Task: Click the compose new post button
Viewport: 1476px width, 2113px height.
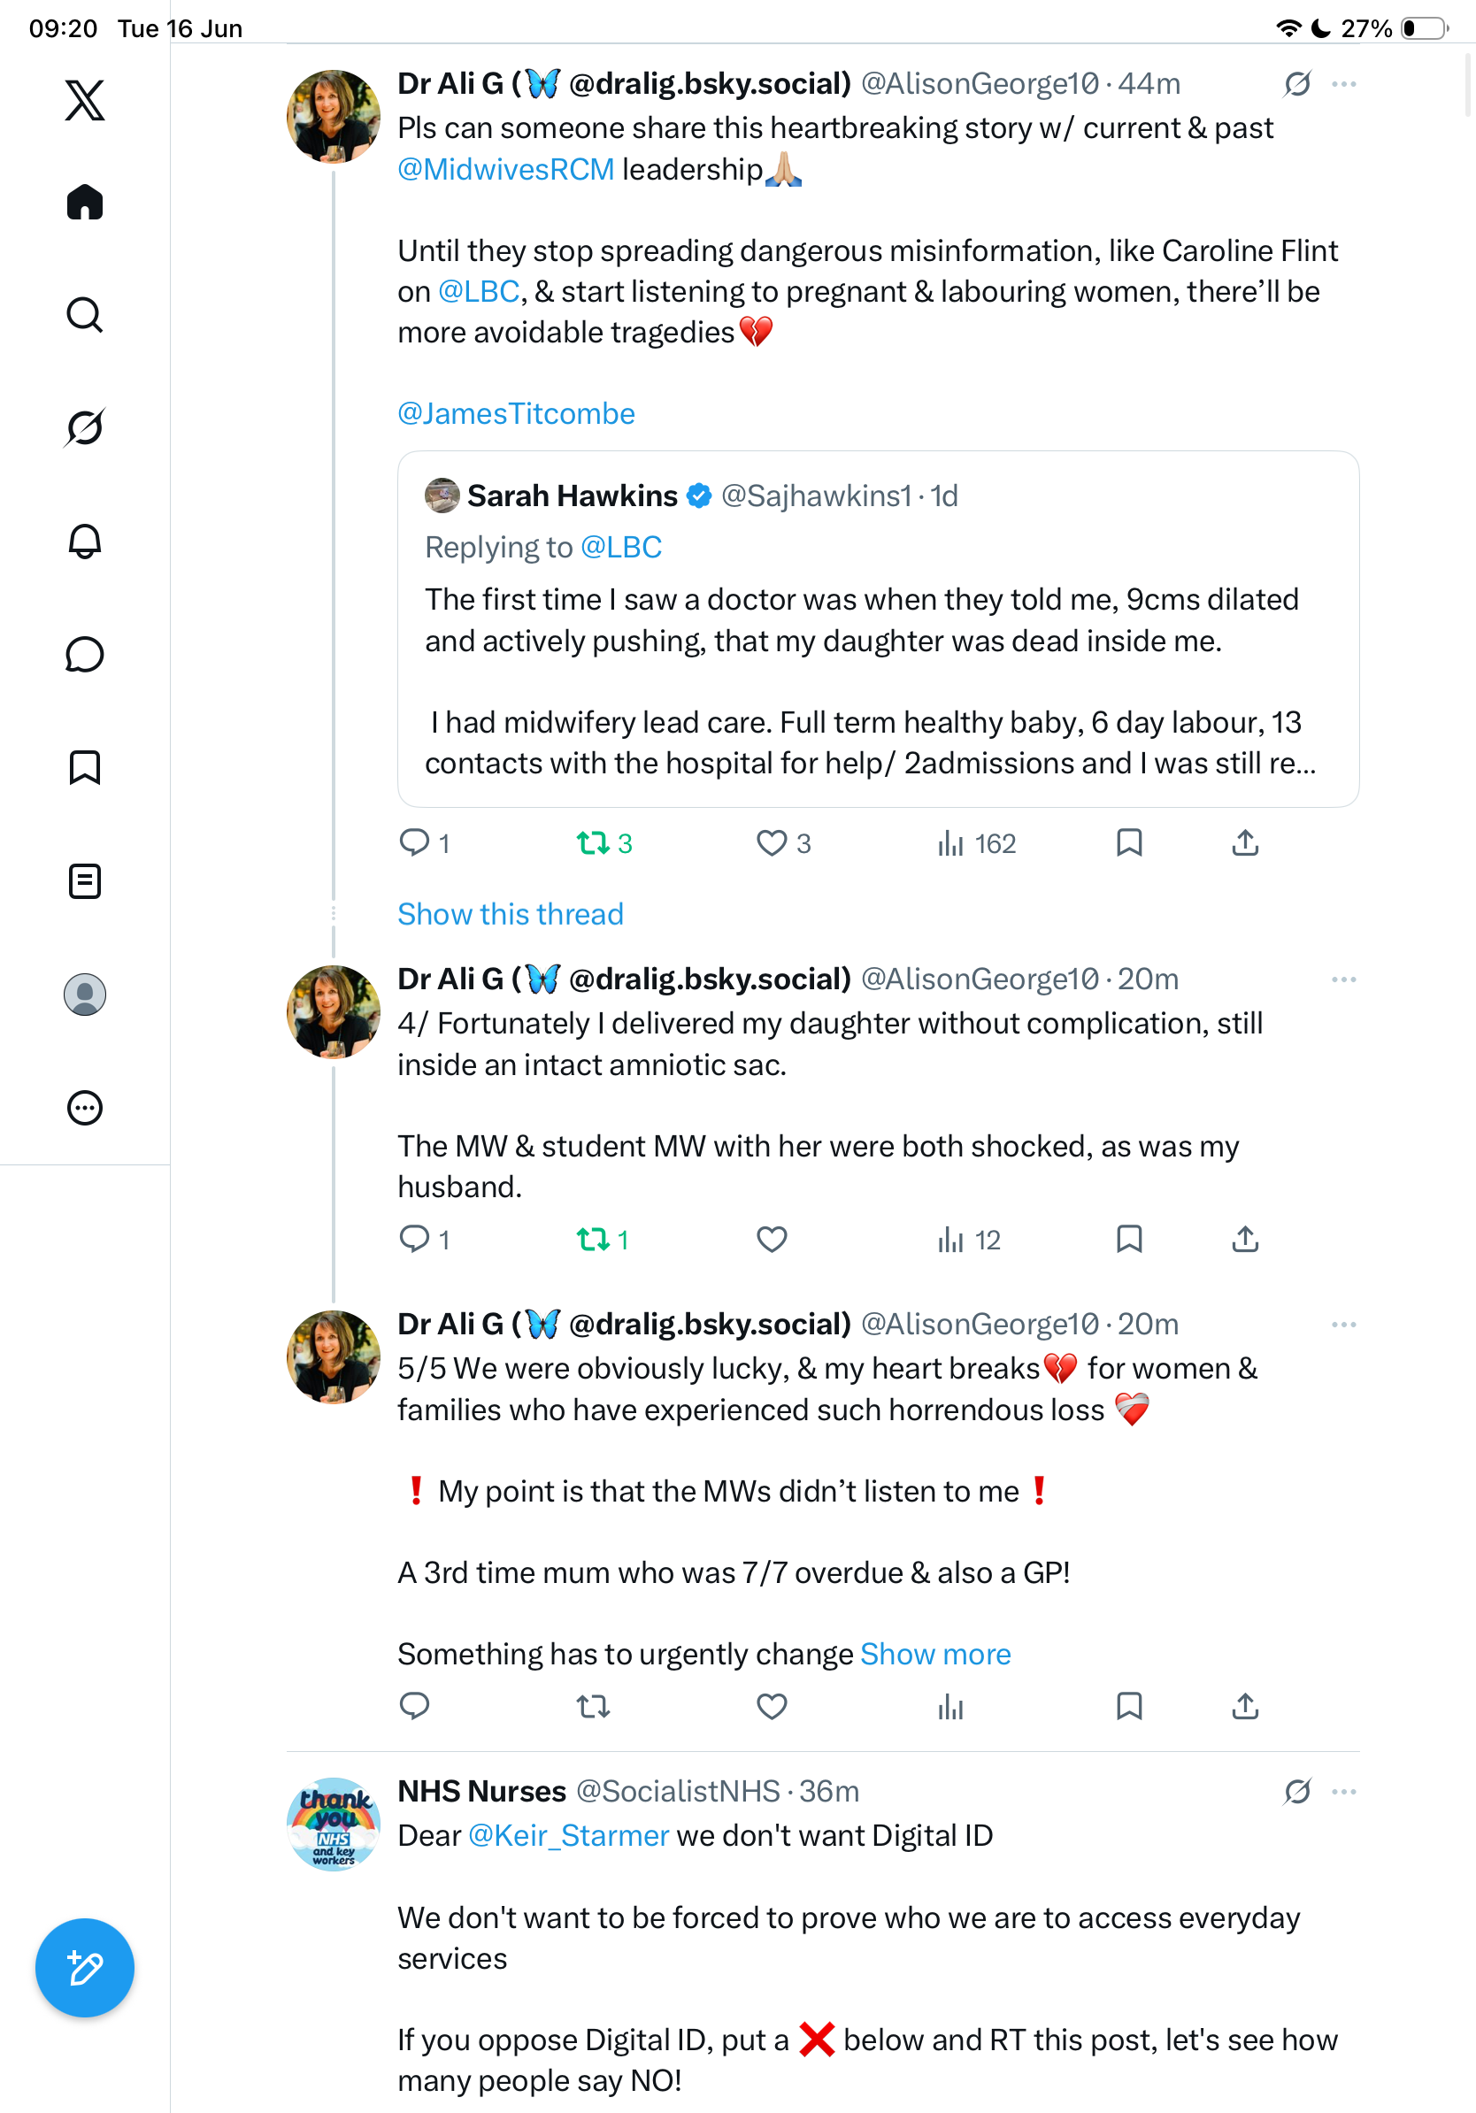Action: pos(85,1968)
